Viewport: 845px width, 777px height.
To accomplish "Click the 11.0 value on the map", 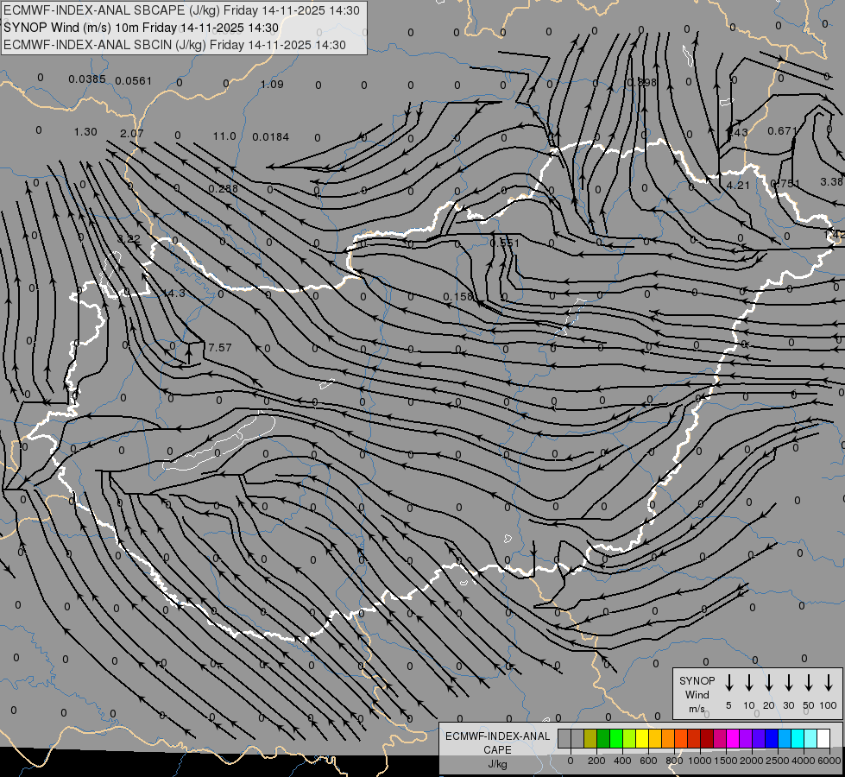I will (x=224, y=136).
